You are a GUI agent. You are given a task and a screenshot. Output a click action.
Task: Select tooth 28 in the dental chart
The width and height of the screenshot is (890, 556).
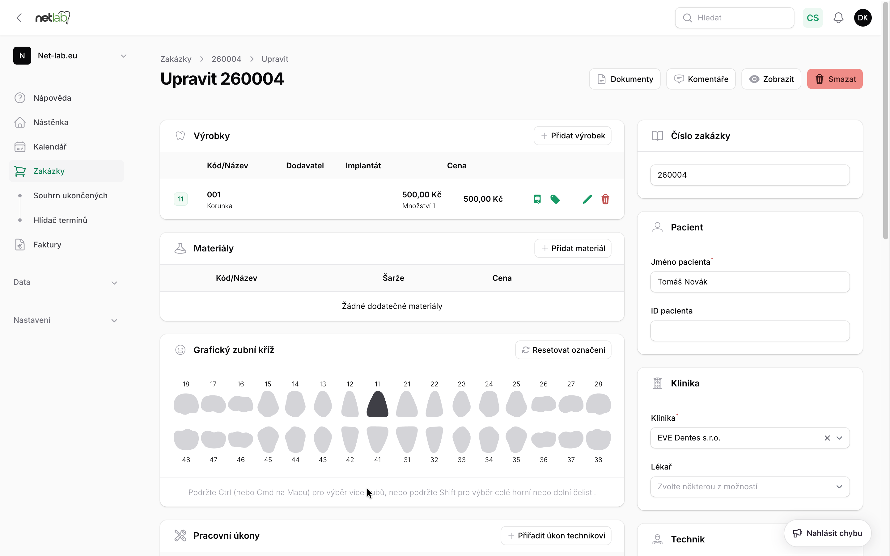point(598,404)
